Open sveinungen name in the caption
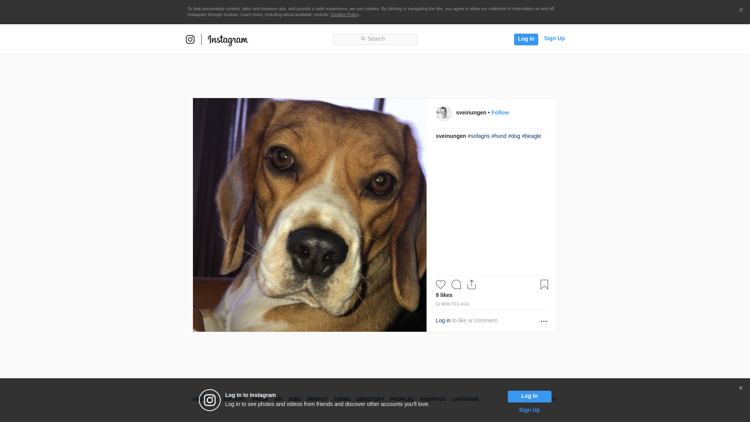This screenshot has width=750, height=422. [x=451, y=136]
